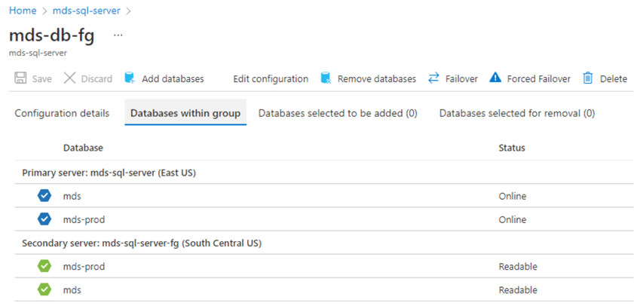
Task: Click the Status column header
Action: pos(511,148)
